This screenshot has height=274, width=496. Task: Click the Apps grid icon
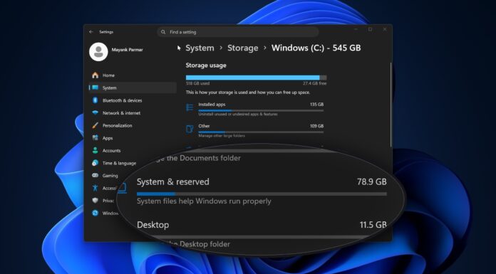(95, 138)
